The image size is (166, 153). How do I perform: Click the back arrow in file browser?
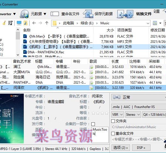(x=34, y=23)
